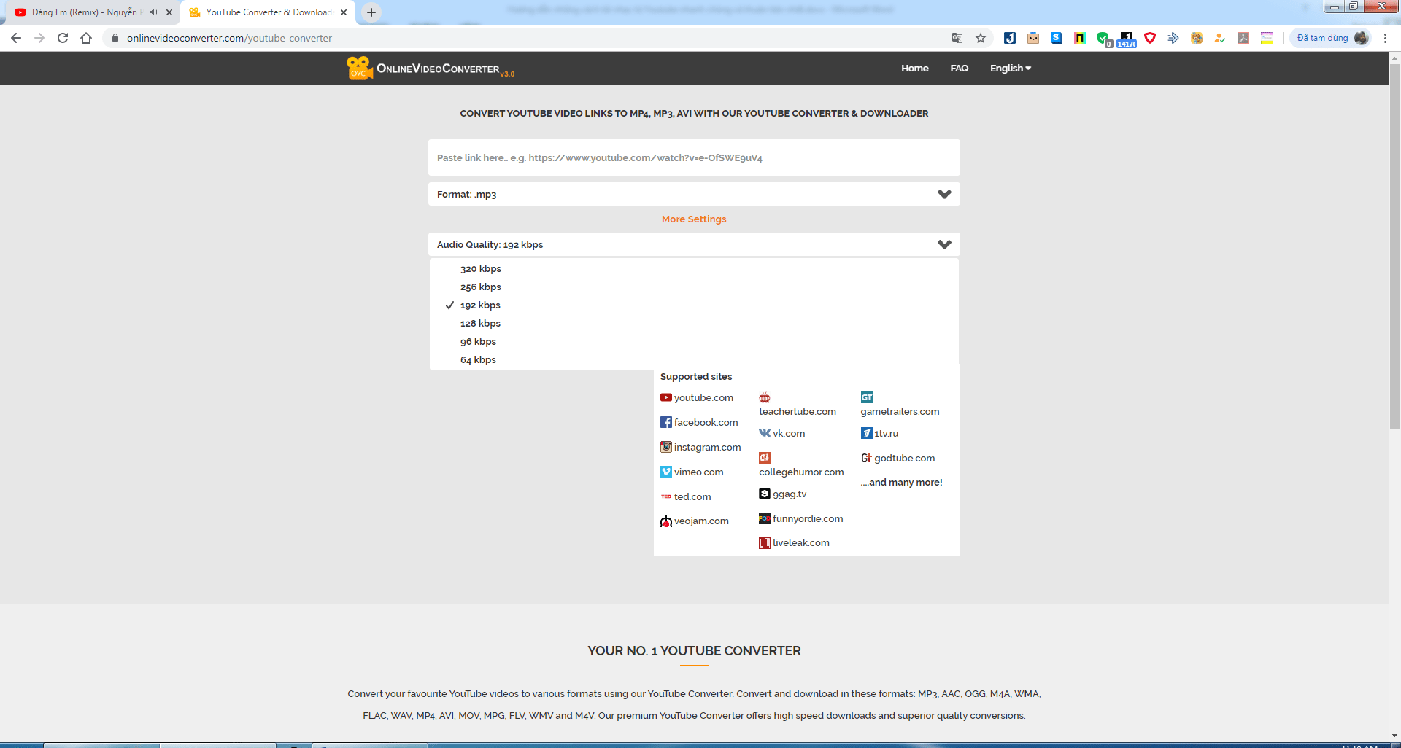Open the FAQ page

coord(959,68)
